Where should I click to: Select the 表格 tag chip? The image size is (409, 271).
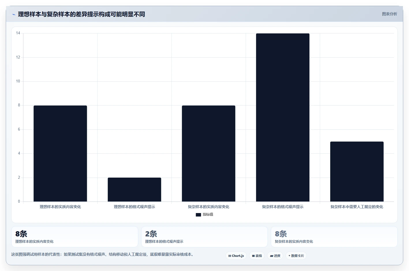pyautogui.click(x=257, y=256)
